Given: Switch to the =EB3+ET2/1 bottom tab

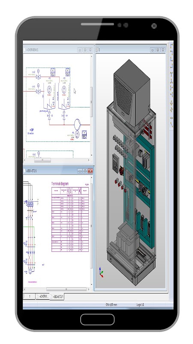Looking at the screenshot, I should (x=57, y=297).
